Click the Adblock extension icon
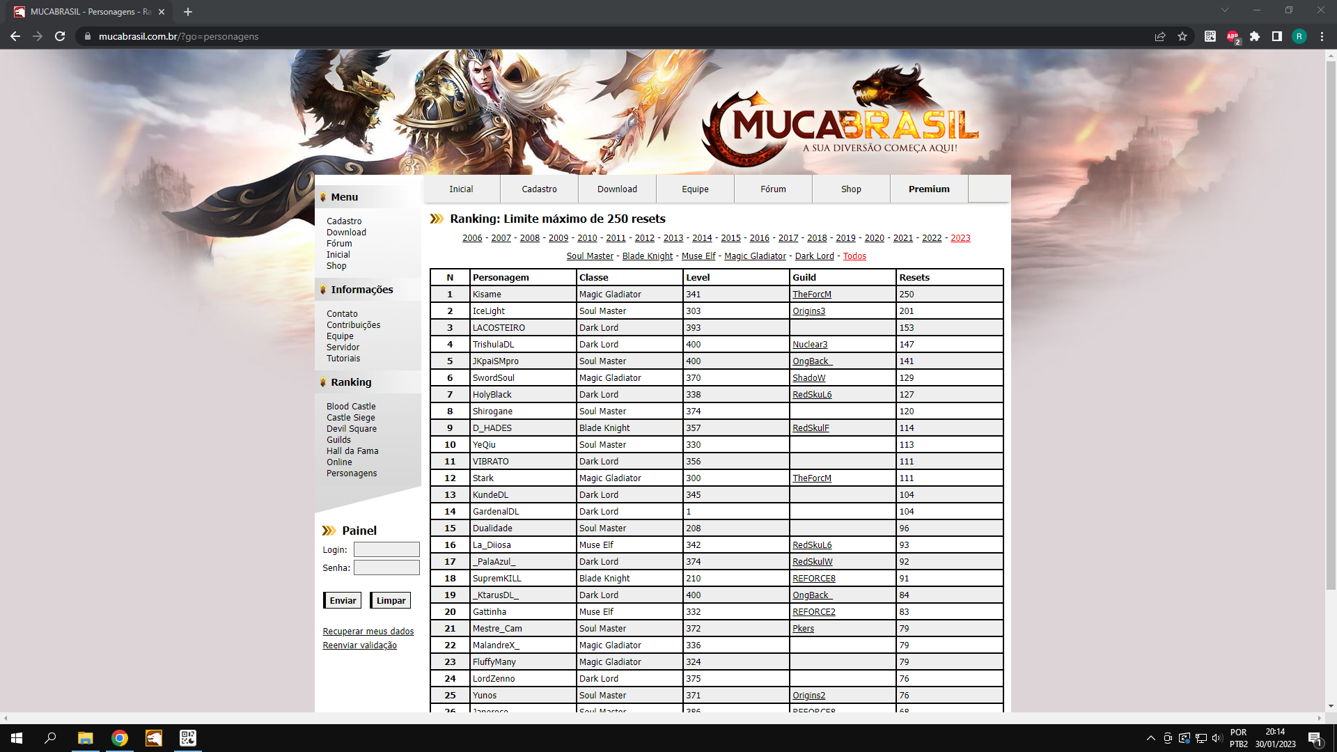Image resolution: width=1337 pixels, height=752 pixels. 1233,36
